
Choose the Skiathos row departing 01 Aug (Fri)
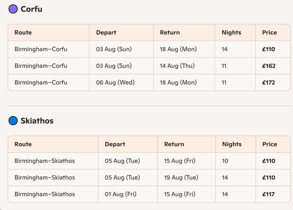(149, 194)
